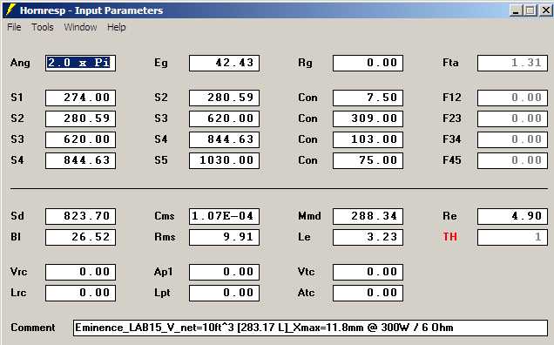Click the Rms field with 9.91
554x345 pixels.
[225, 237]
